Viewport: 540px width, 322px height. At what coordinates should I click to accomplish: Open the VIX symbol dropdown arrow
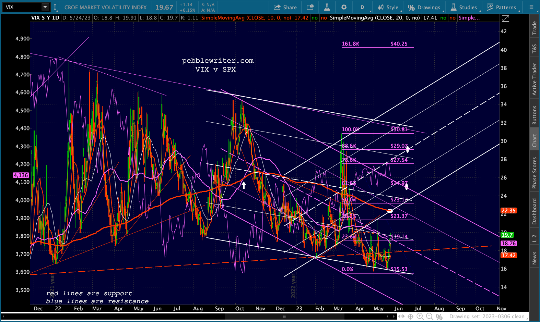click(45, 7)
